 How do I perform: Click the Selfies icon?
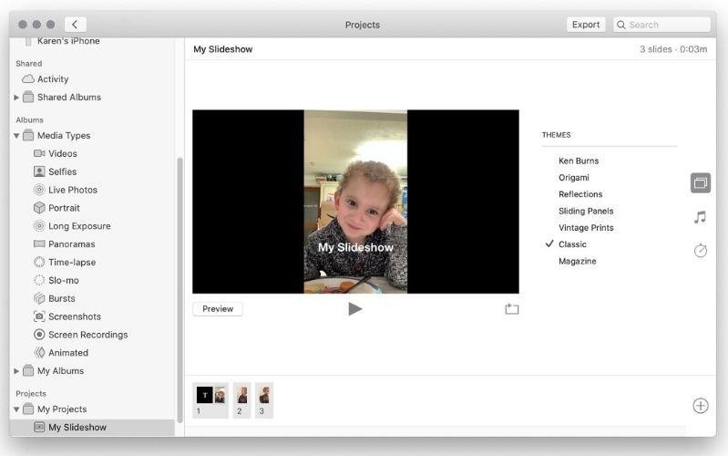[x=39, y=171]
